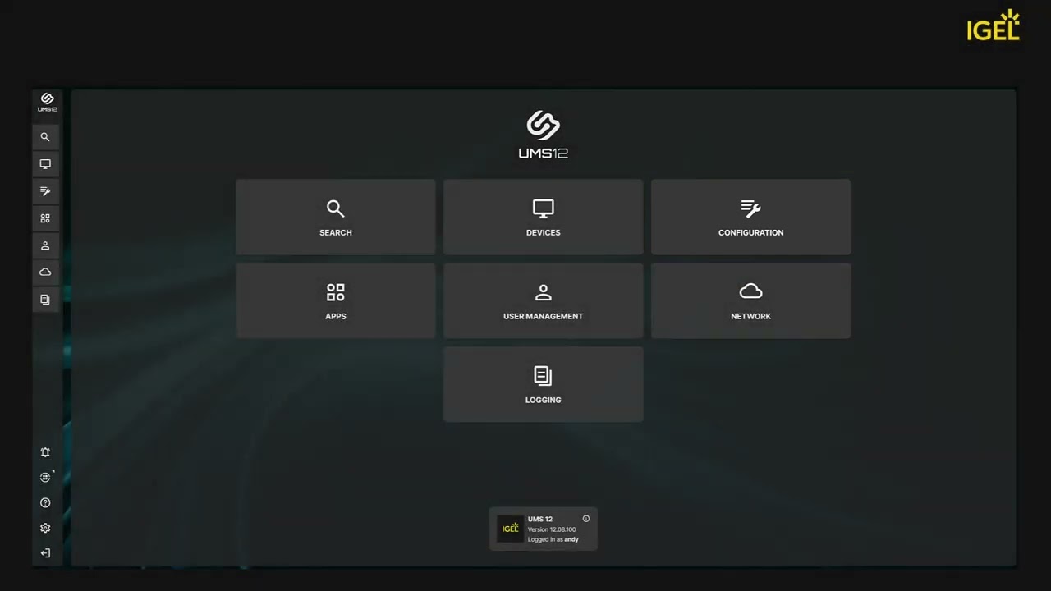Open the Logging tile
1051x591 pixels.
tap(543, 385)
